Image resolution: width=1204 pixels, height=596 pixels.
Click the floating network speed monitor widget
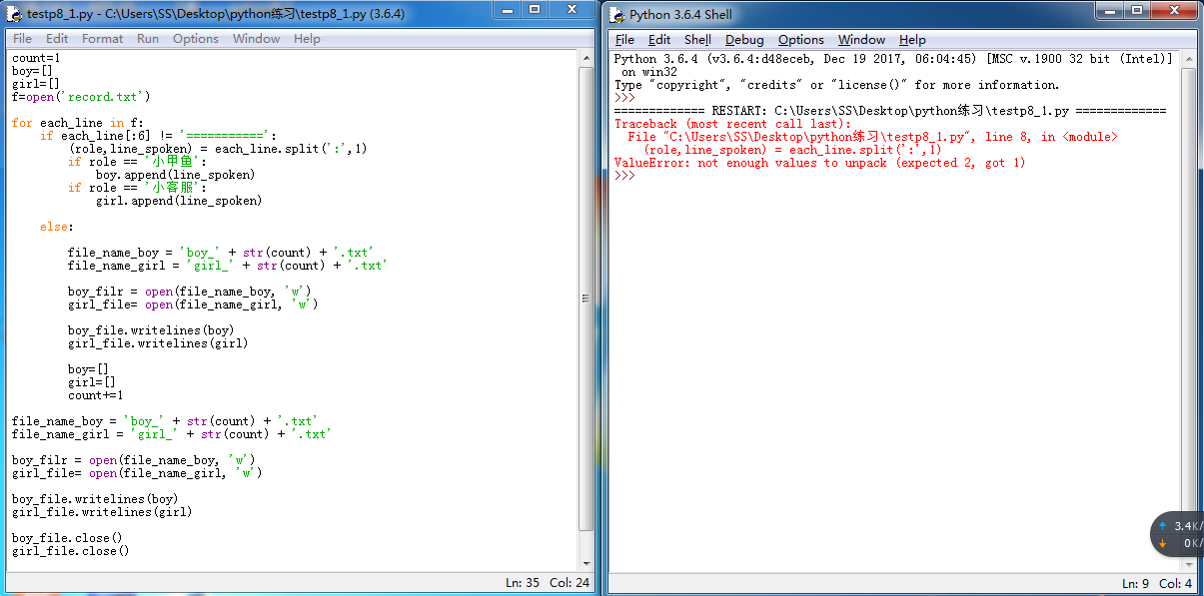click(x=1177, y=534)
